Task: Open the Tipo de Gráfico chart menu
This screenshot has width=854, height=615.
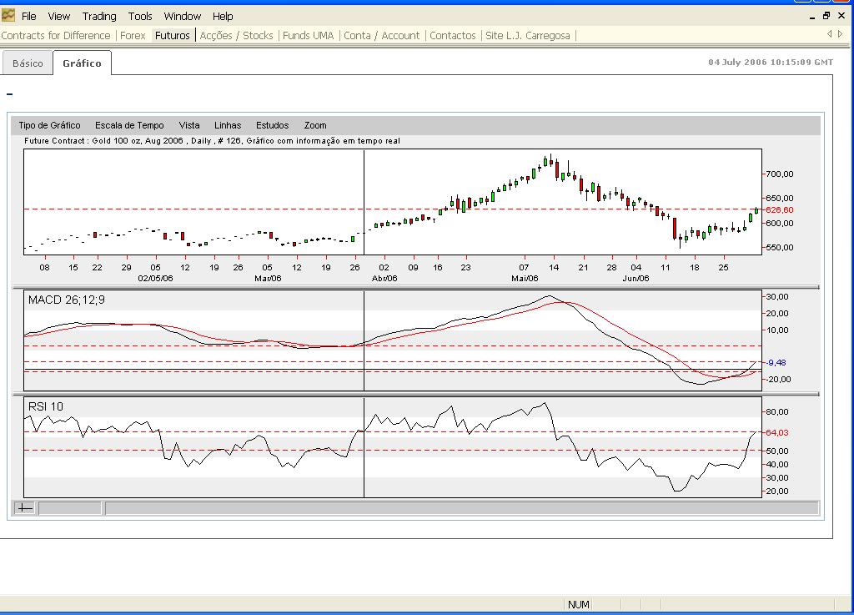Action: click(49, 125)
